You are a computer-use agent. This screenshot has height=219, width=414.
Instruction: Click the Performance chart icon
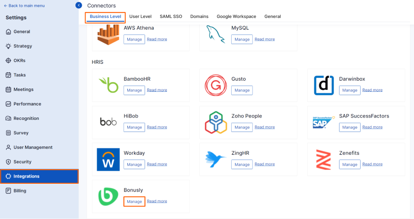point(8,104)
